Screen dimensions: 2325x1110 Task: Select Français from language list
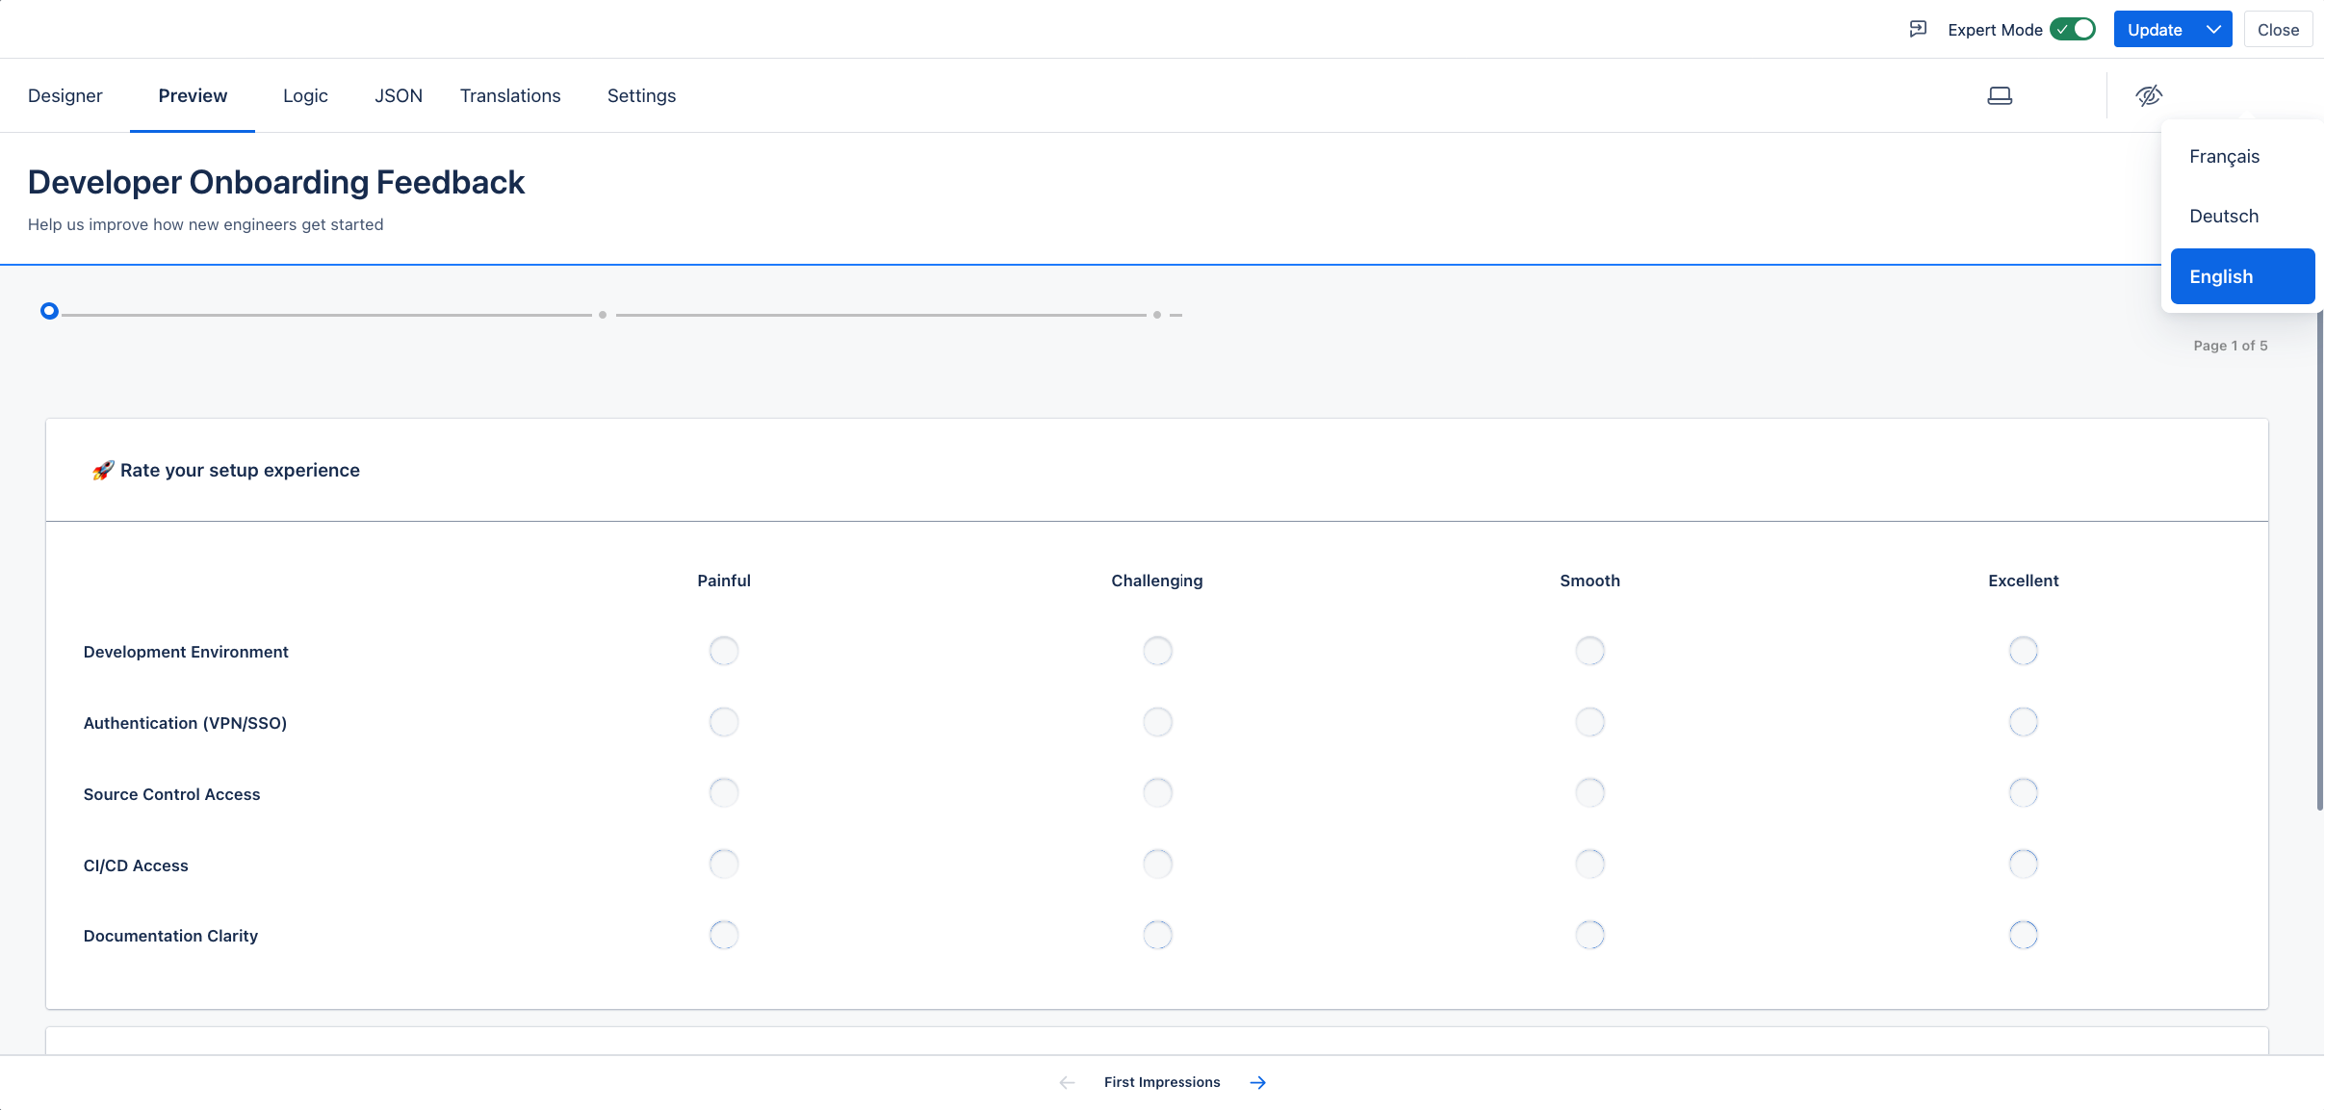[x=2224, y=156]
